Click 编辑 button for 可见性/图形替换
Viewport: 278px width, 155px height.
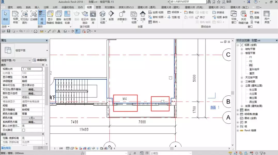32,89
